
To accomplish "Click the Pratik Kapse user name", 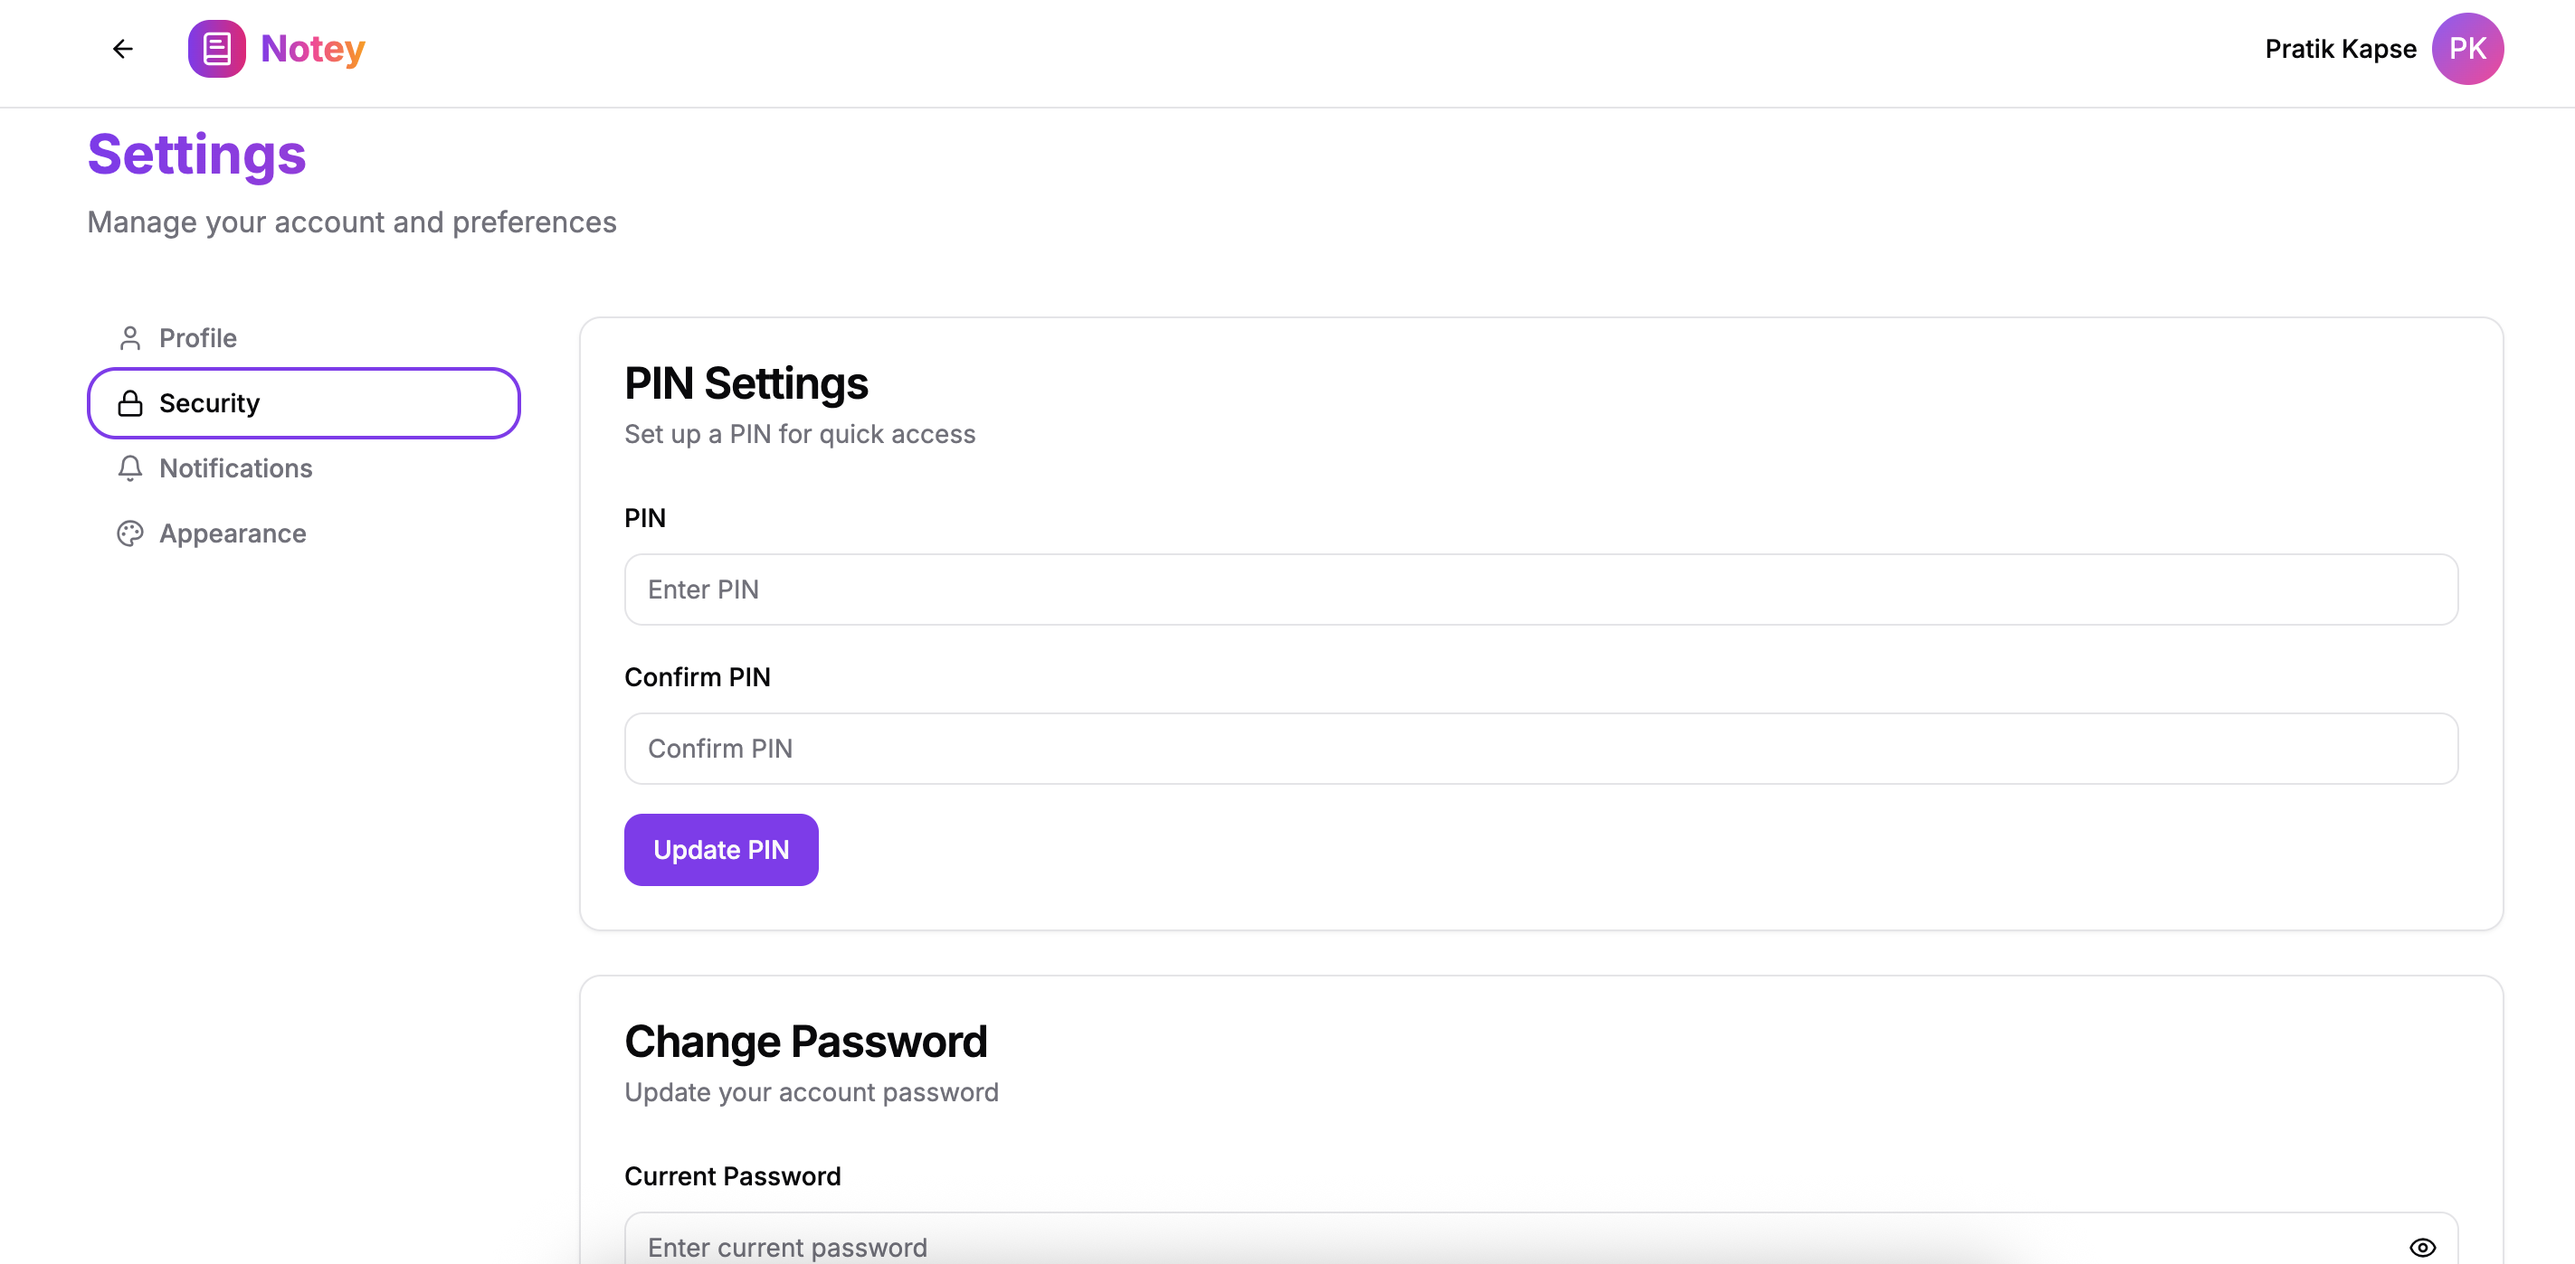I will (x=2339, y=49).
